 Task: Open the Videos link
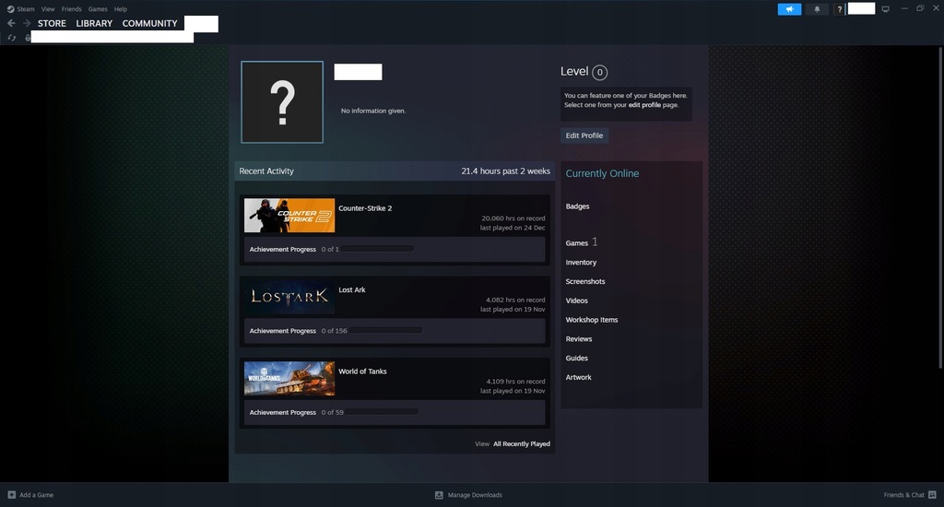tap(577, 301)
